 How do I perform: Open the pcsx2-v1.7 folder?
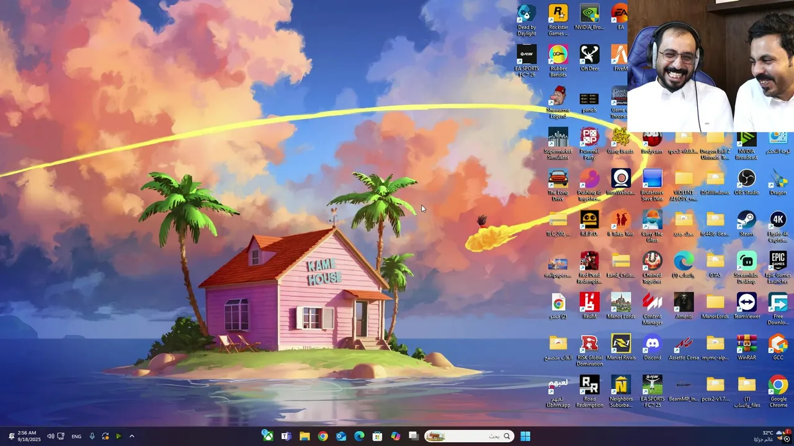pyautogui.click(x=715, y=389)
